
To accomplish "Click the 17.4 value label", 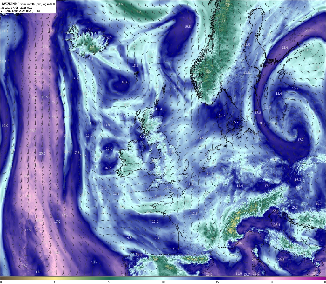I will click(x=267, y=186).
